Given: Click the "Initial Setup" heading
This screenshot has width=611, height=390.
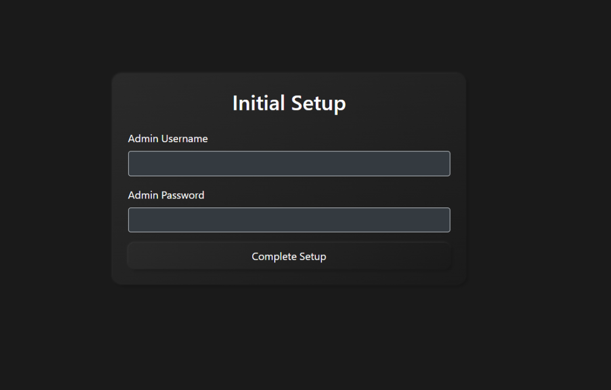Looking at the screenshot, I should 289,103.
